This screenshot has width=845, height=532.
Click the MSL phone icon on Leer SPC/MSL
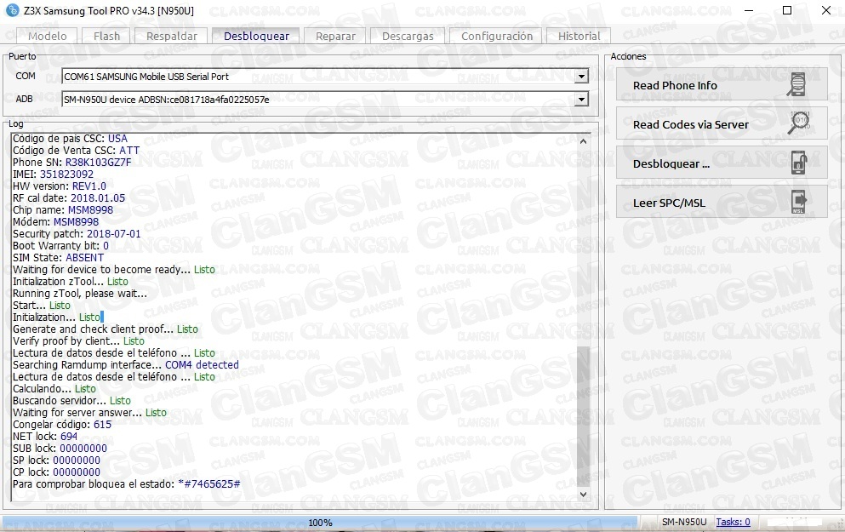pyautogui.click(x=799, y=202)
